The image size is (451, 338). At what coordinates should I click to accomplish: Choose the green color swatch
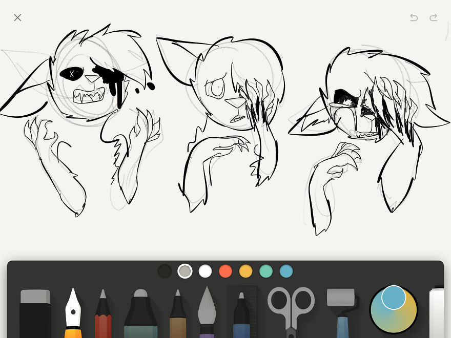point(266,271)
